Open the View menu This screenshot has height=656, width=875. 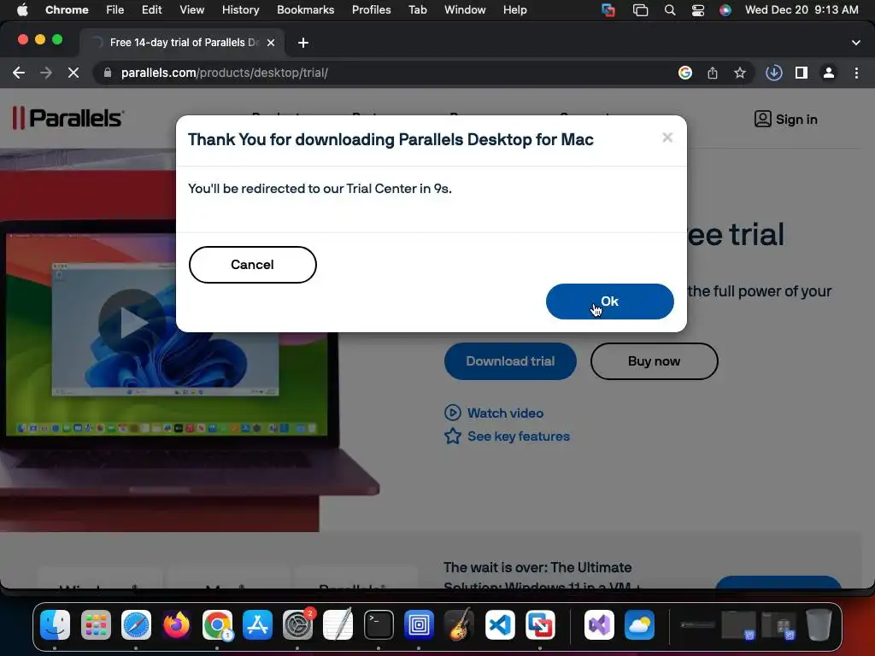191,10
